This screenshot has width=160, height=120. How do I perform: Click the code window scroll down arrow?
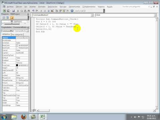[x=157, y=108]
